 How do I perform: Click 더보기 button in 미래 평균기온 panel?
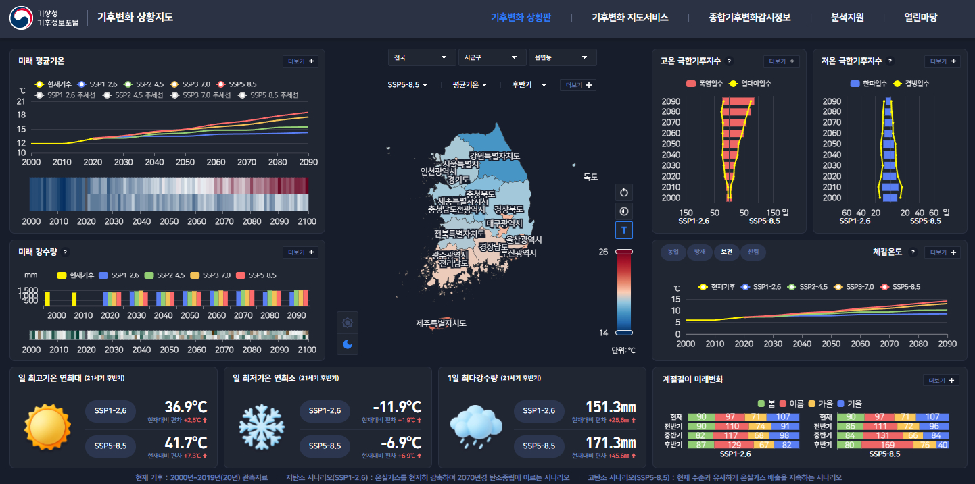300,61
